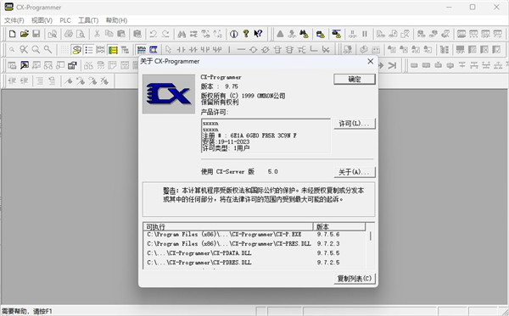Click the skip-to-end arrow icon right of the dialog
The image size is (509, 316).
393,65
